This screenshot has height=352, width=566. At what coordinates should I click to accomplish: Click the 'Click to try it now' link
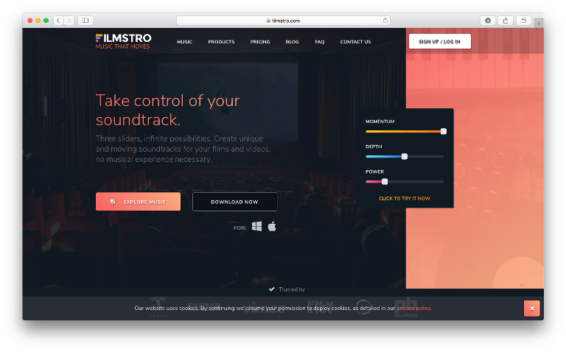pos(405,198)
